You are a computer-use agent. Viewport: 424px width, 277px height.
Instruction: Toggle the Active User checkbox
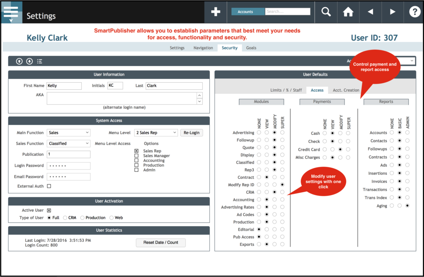click(49, 210)
